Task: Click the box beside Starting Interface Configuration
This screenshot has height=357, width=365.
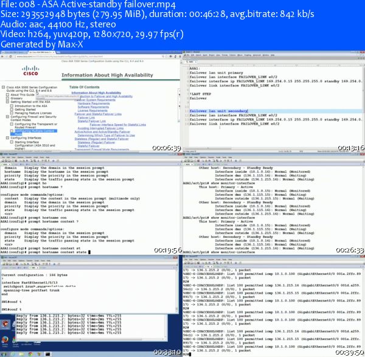Action: point(12,142)
